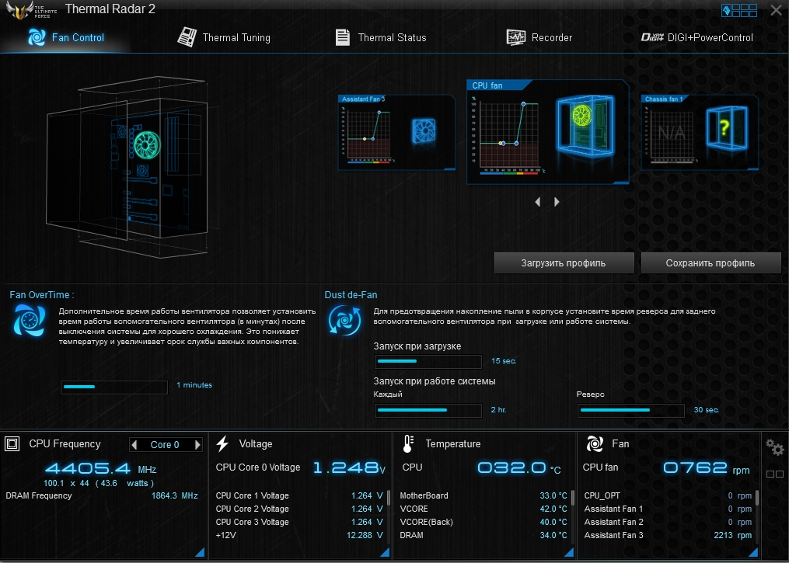Click the Voltage lightning bolt icon
Screen dimensions: 789x563
tap(222, 444)
